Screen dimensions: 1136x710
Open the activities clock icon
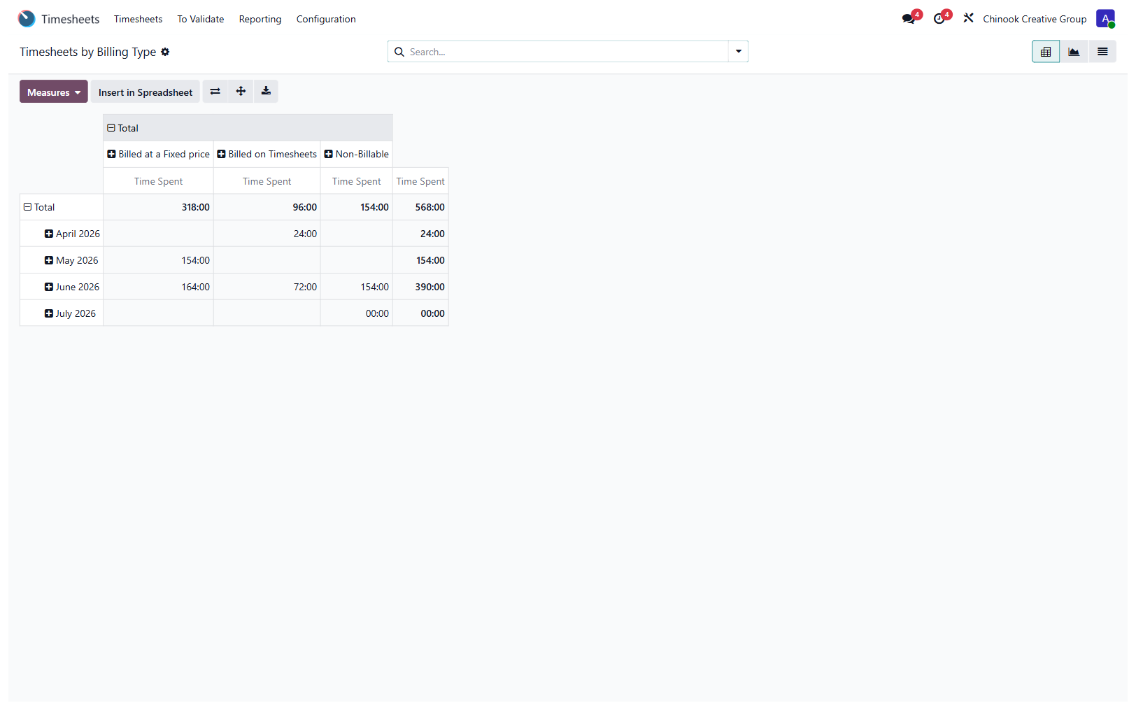[939, 19]
